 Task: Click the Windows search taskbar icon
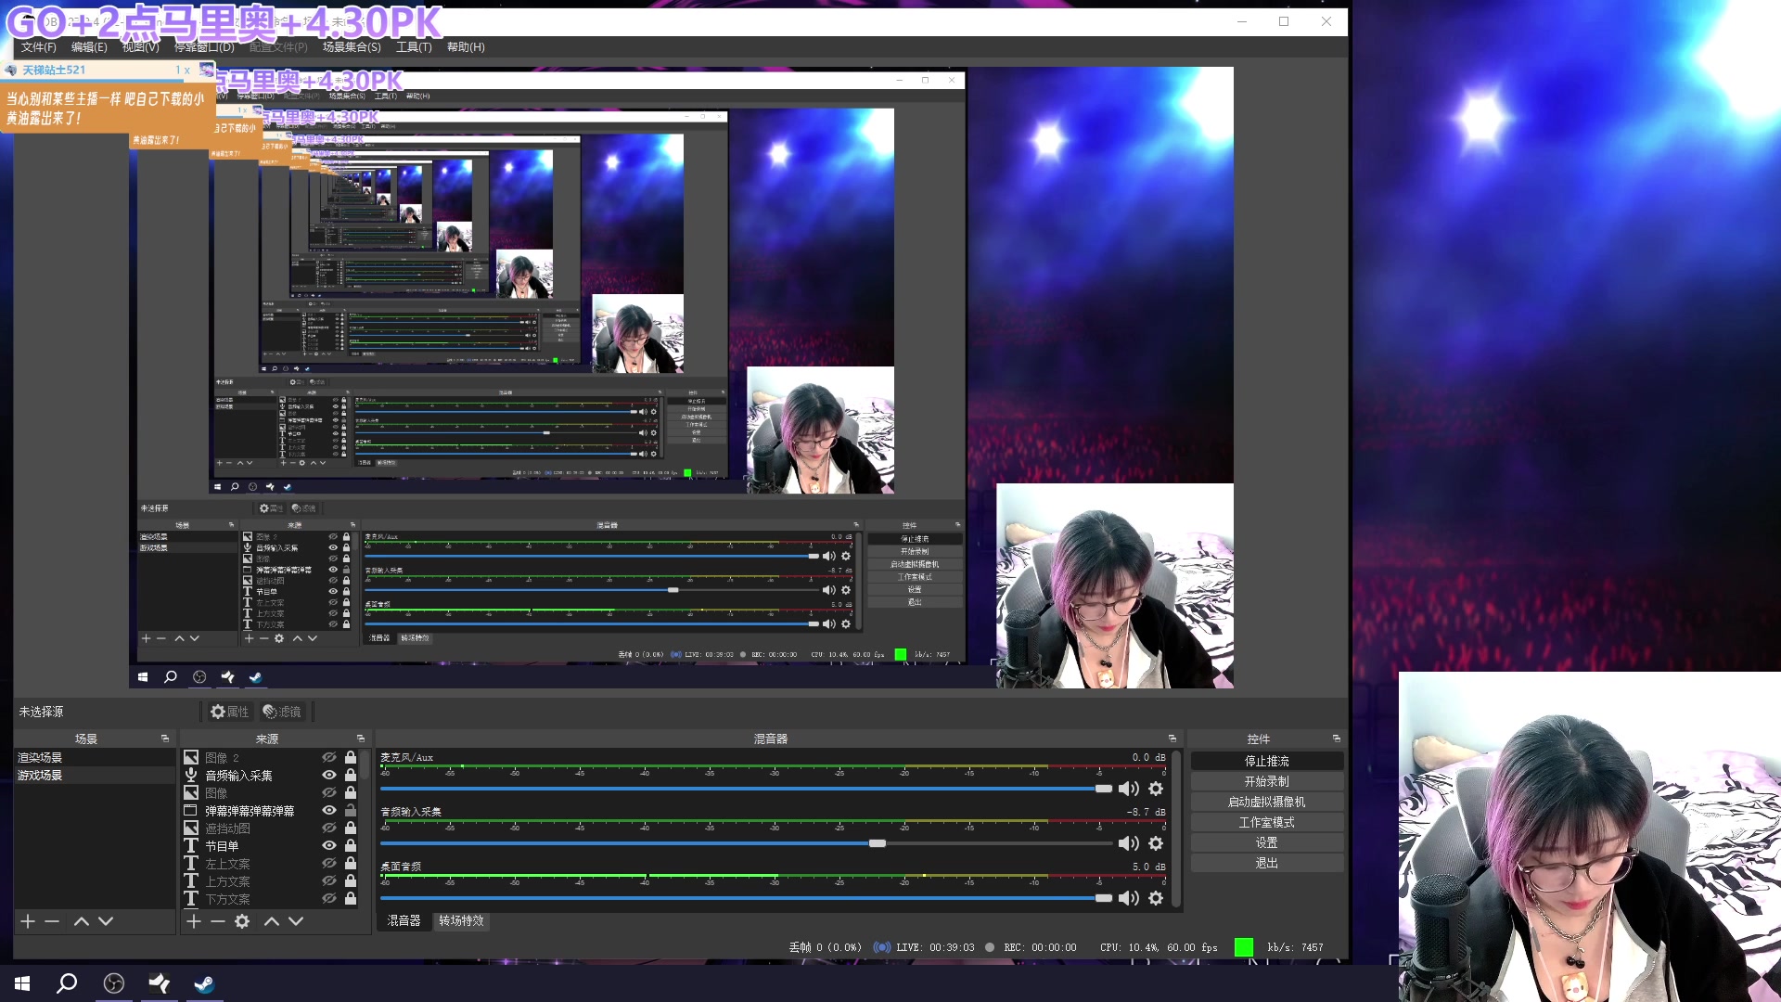coord(67,983)
